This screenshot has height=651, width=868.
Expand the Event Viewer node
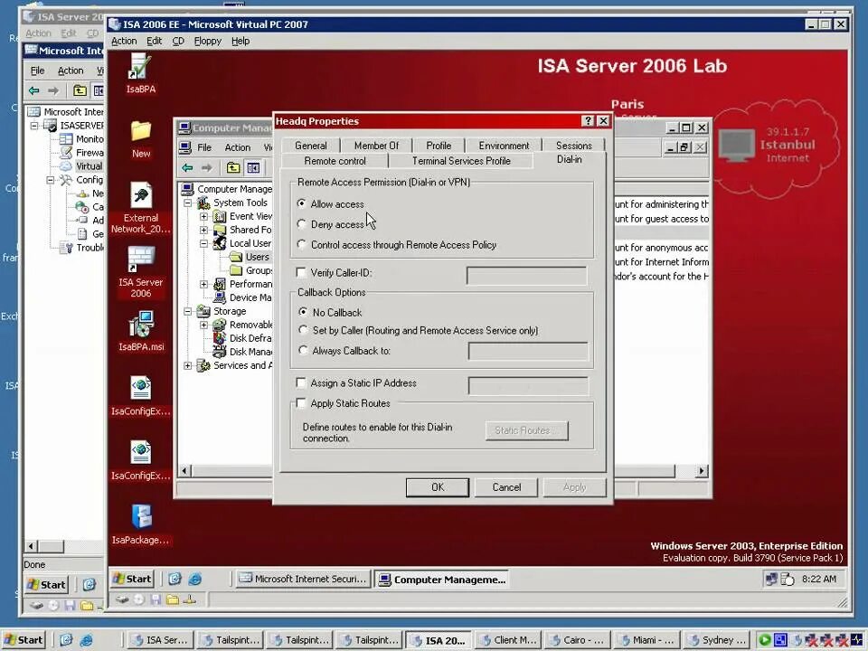coord(203,216)
